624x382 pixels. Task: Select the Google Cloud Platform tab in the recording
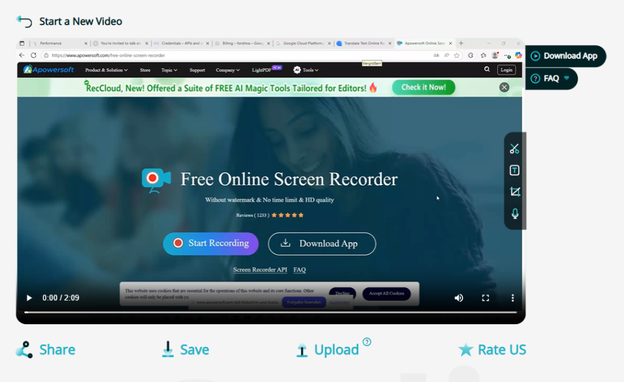point(303,43)
